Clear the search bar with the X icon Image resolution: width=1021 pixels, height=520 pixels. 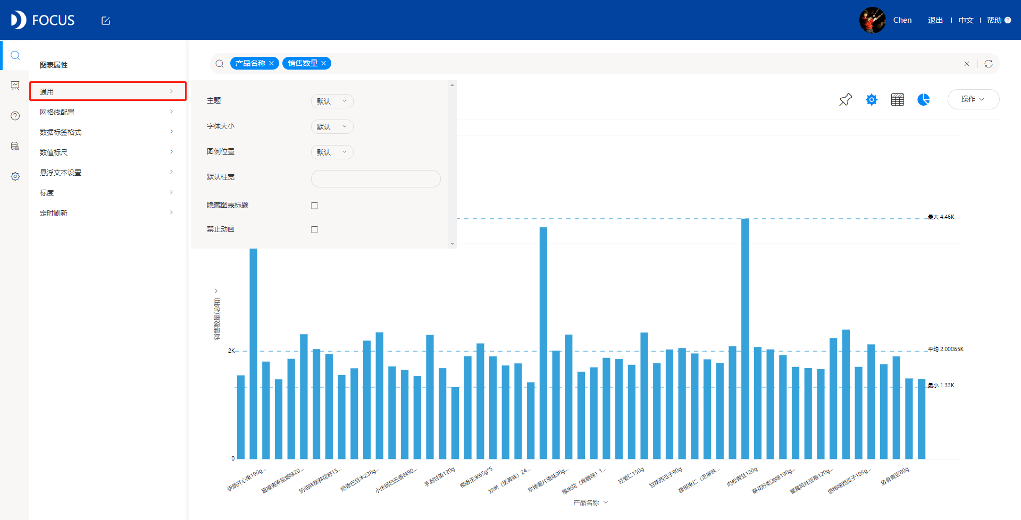(x=967, y=64)
